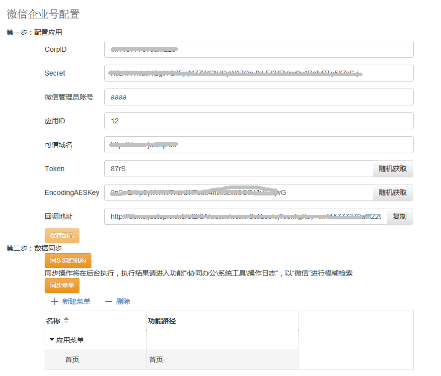Click the 同步菜单 button

click(x=62, y=285)
